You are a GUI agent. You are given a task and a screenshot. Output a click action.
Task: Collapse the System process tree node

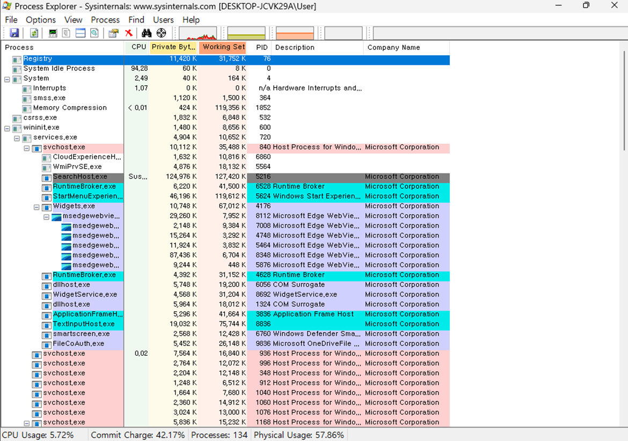point(7,79)
